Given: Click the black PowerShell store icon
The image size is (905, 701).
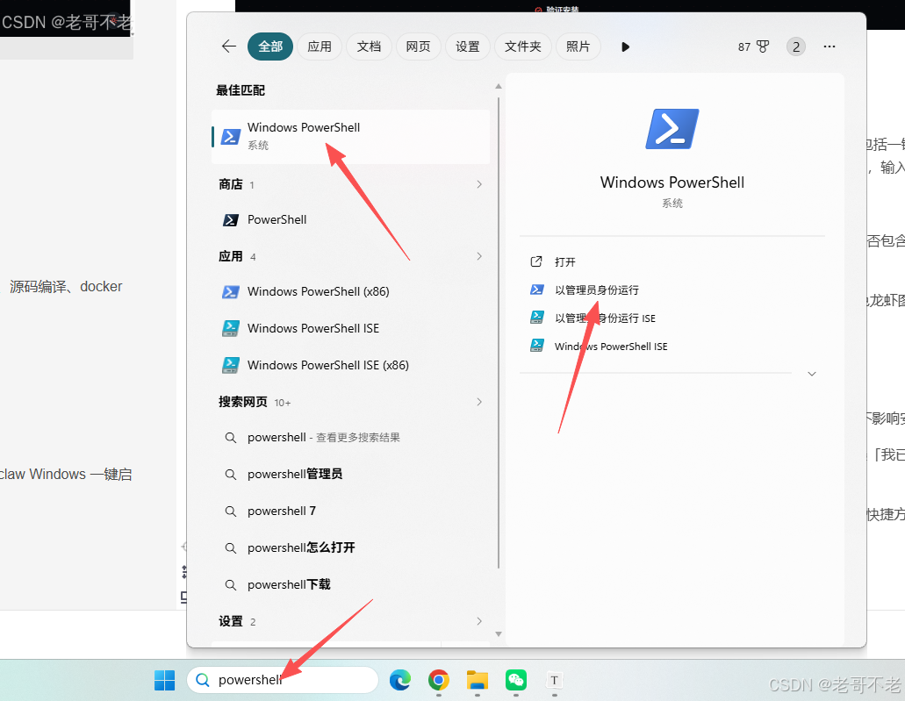Looking at the screenshot, I should tap(230, 220).
